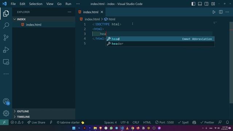Image resolution: width=233 pixels, height=131 pixels.
Task: Toggle Live Server on Port 5500
Action: pyautogui.click(x=164, y=122)
